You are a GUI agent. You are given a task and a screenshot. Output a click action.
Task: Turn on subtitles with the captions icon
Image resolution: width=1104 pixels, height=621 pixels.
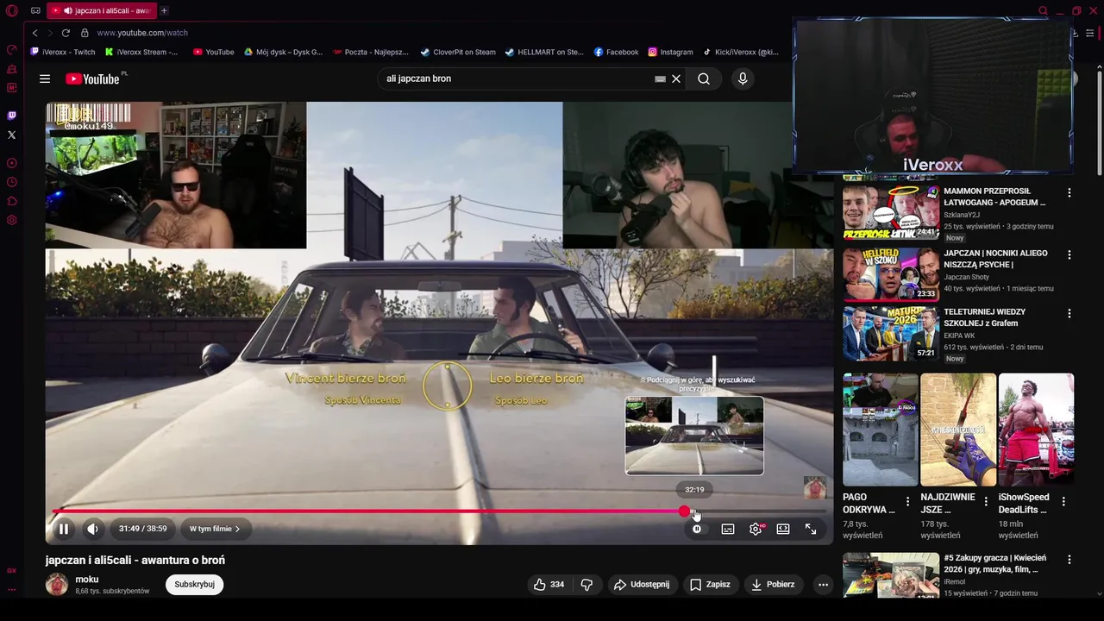(x=728, y=529)
